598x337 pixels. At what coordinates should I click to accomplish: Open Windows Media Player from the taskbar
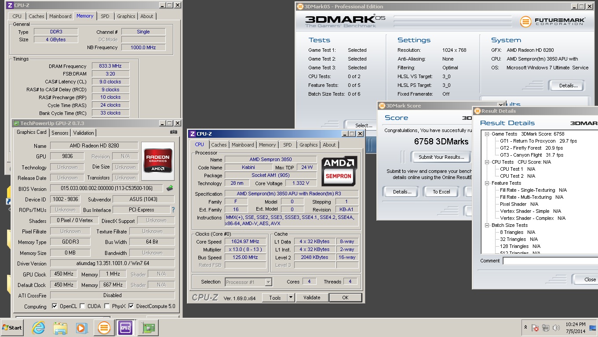(x=81, y=328)
